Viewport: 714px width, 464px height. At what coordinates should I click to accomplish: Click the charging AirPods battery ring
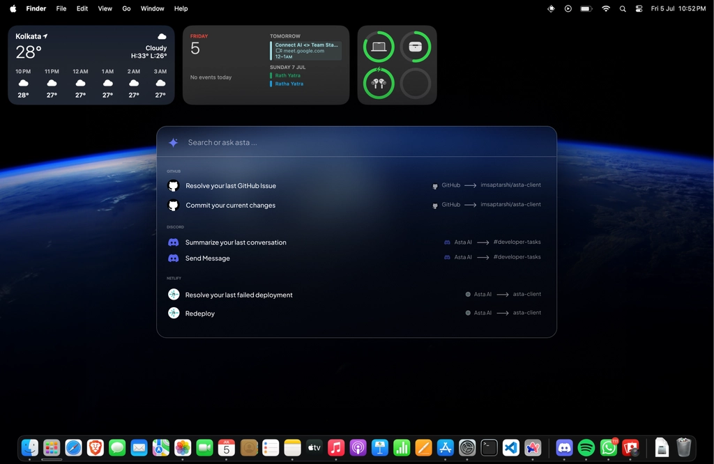click(x=379, y=83)
